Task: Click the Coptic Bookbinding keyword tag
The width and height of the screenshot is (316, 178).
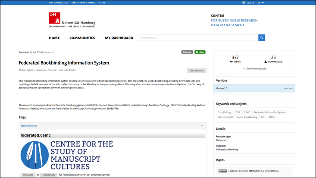Action: point(247,117)
